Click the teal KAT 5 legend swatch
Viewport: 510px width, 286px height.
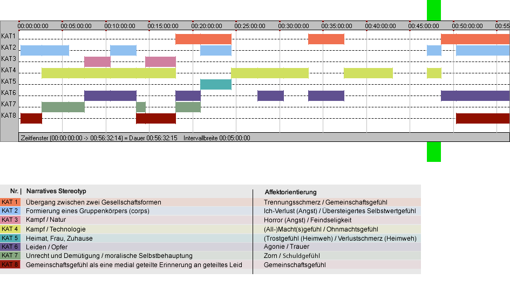coord(10,238)
